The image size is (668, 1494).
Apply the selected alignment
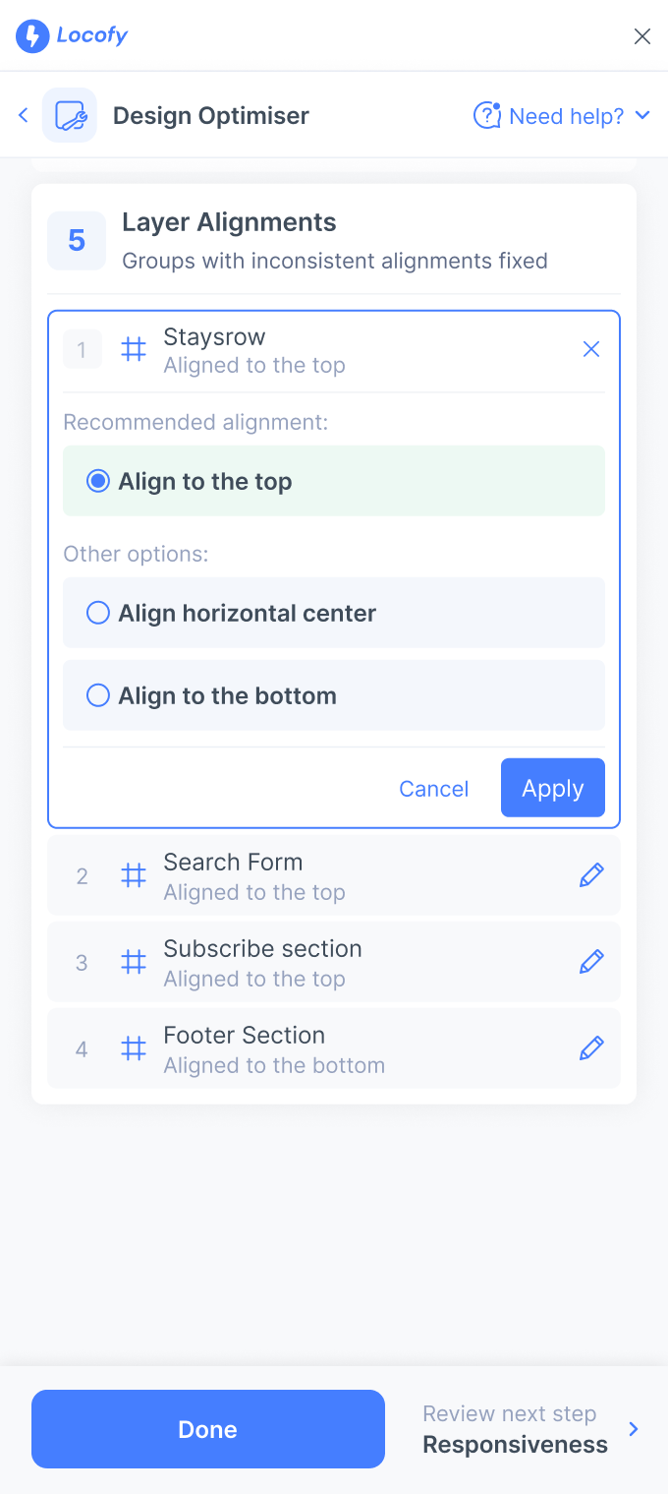pos(553,788)
